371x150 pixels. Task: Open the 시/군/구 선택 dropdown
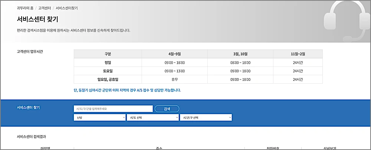tap(206, 118)
